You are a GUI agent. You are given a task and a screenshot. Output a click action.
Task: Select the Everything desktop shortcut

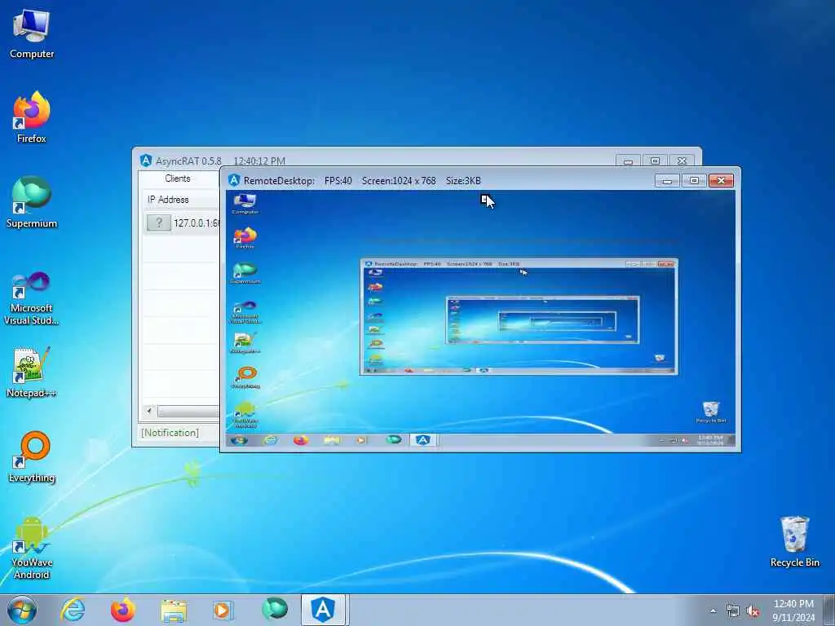pyautogui.click(x=32, y=456)
